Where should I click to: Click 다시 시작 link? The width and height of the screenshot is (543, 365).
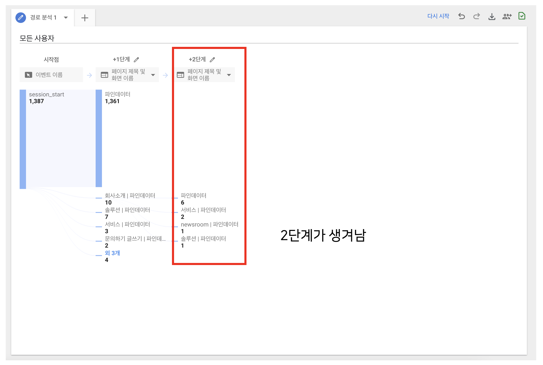click(x=438, y=16)
